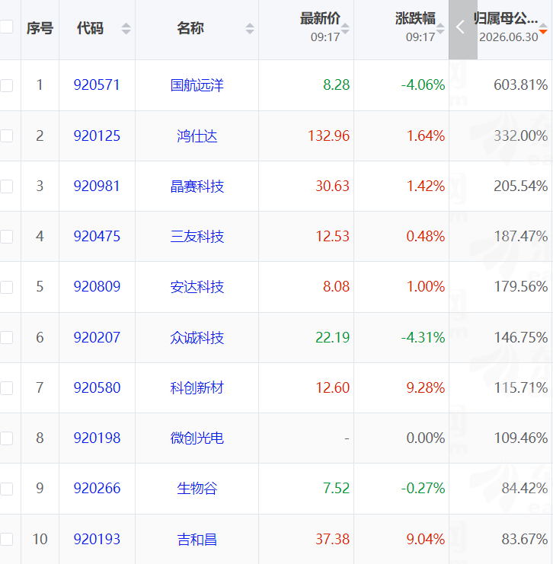Open stock code link 920193

tap(97, 539)
